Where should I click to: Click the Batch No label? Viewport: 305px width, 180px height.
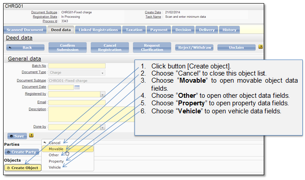[39, 66]
